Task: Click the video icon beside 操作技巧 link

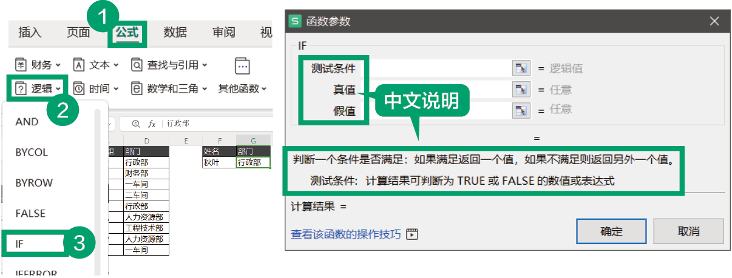Action: click(413, 234)
